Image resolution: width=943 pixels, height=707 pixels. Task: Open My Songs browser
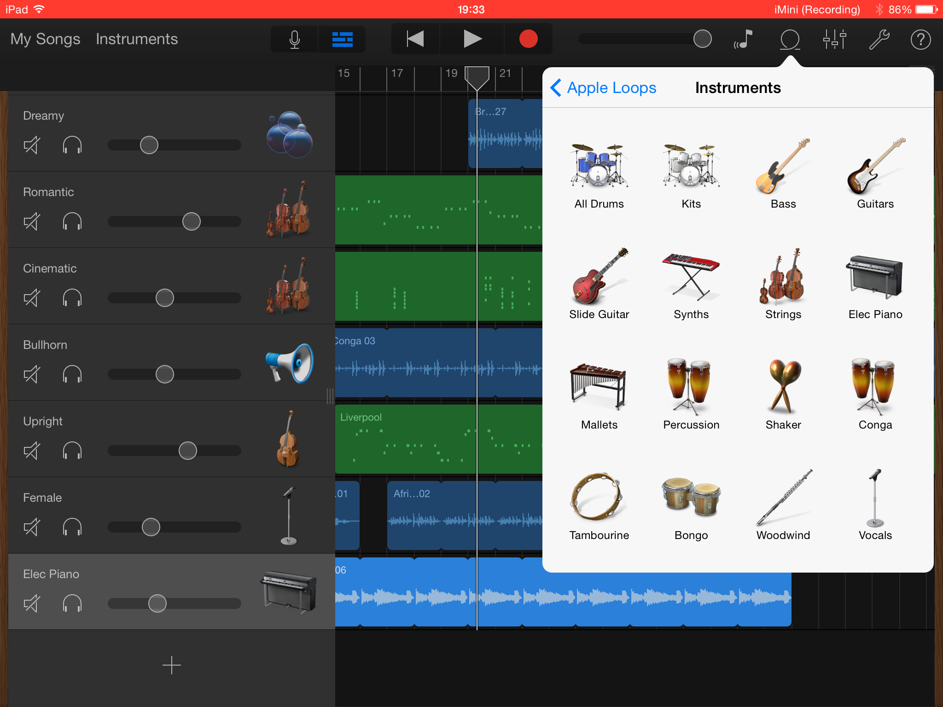tap(45, 40)
